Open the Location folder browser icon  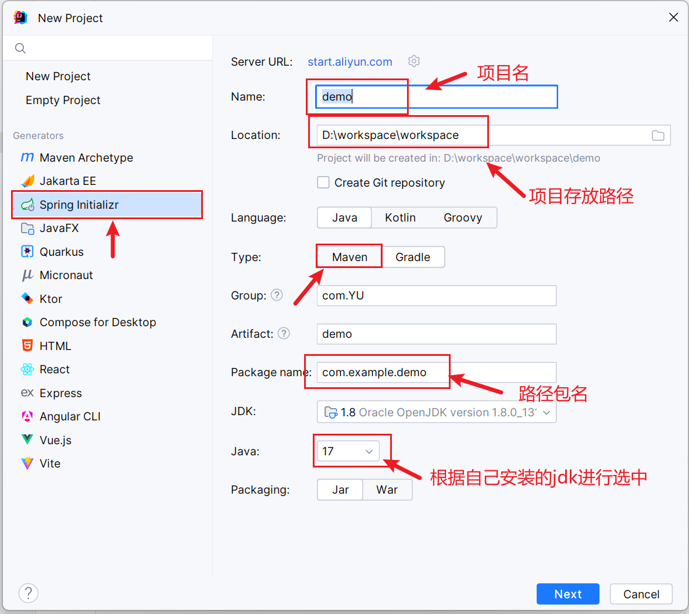click(658, 135)
